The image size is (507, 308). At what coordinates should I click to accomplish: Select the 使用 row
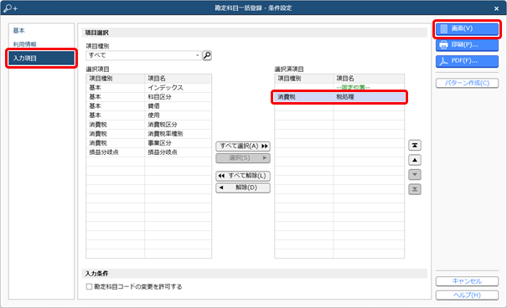(148, 116)
